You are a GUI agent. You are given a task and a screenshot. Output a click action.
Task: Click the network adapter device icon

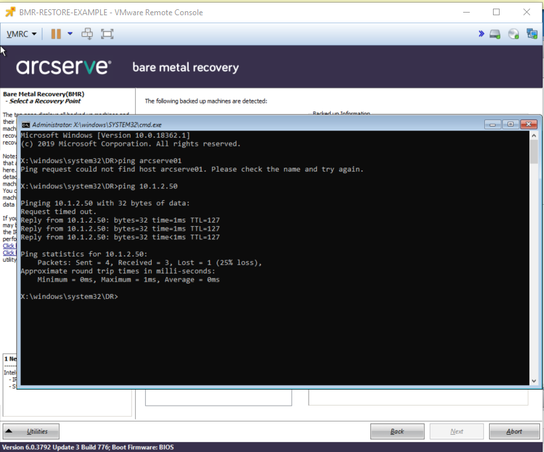(531, 34)
